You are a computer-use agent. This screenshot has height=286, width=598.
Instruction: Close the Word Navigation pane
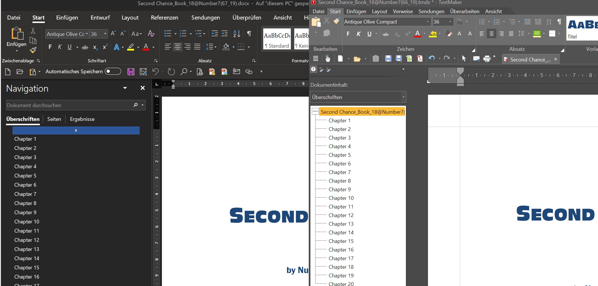pyautogui.click(x=142, y=88)
